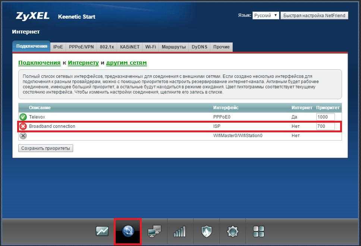Click the другим сетям heading link
361x246 pixels.
pyautogui.click(x=126, y=63)
